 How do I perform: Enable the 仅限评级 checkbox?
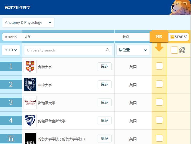point(174,50)
